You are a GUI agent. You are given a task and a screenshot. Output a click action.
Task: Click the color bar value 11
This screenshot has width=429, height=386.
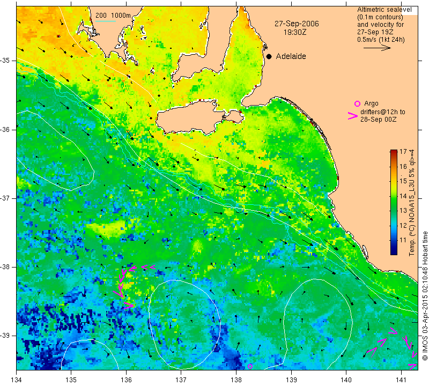click(x=403, y=240)
